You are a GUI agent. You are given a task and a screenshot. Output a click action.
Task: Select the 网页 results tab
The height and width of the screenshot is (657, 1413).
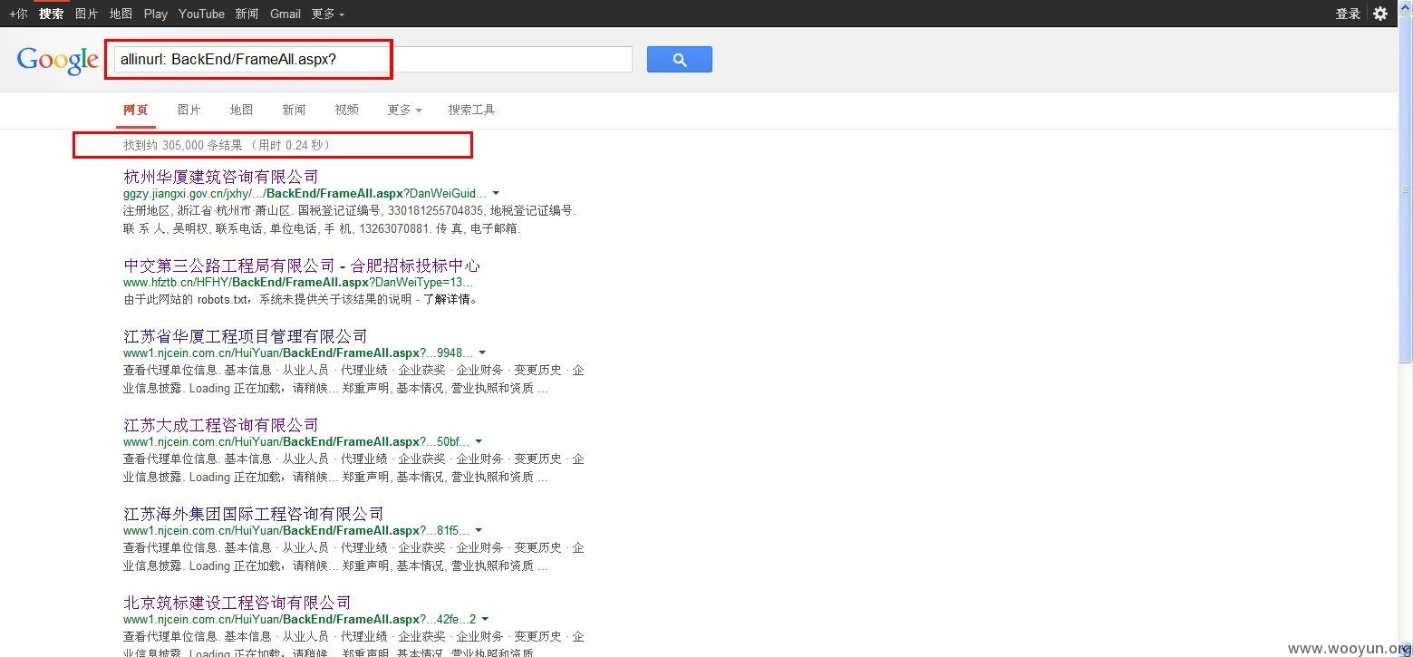(136, 110)
